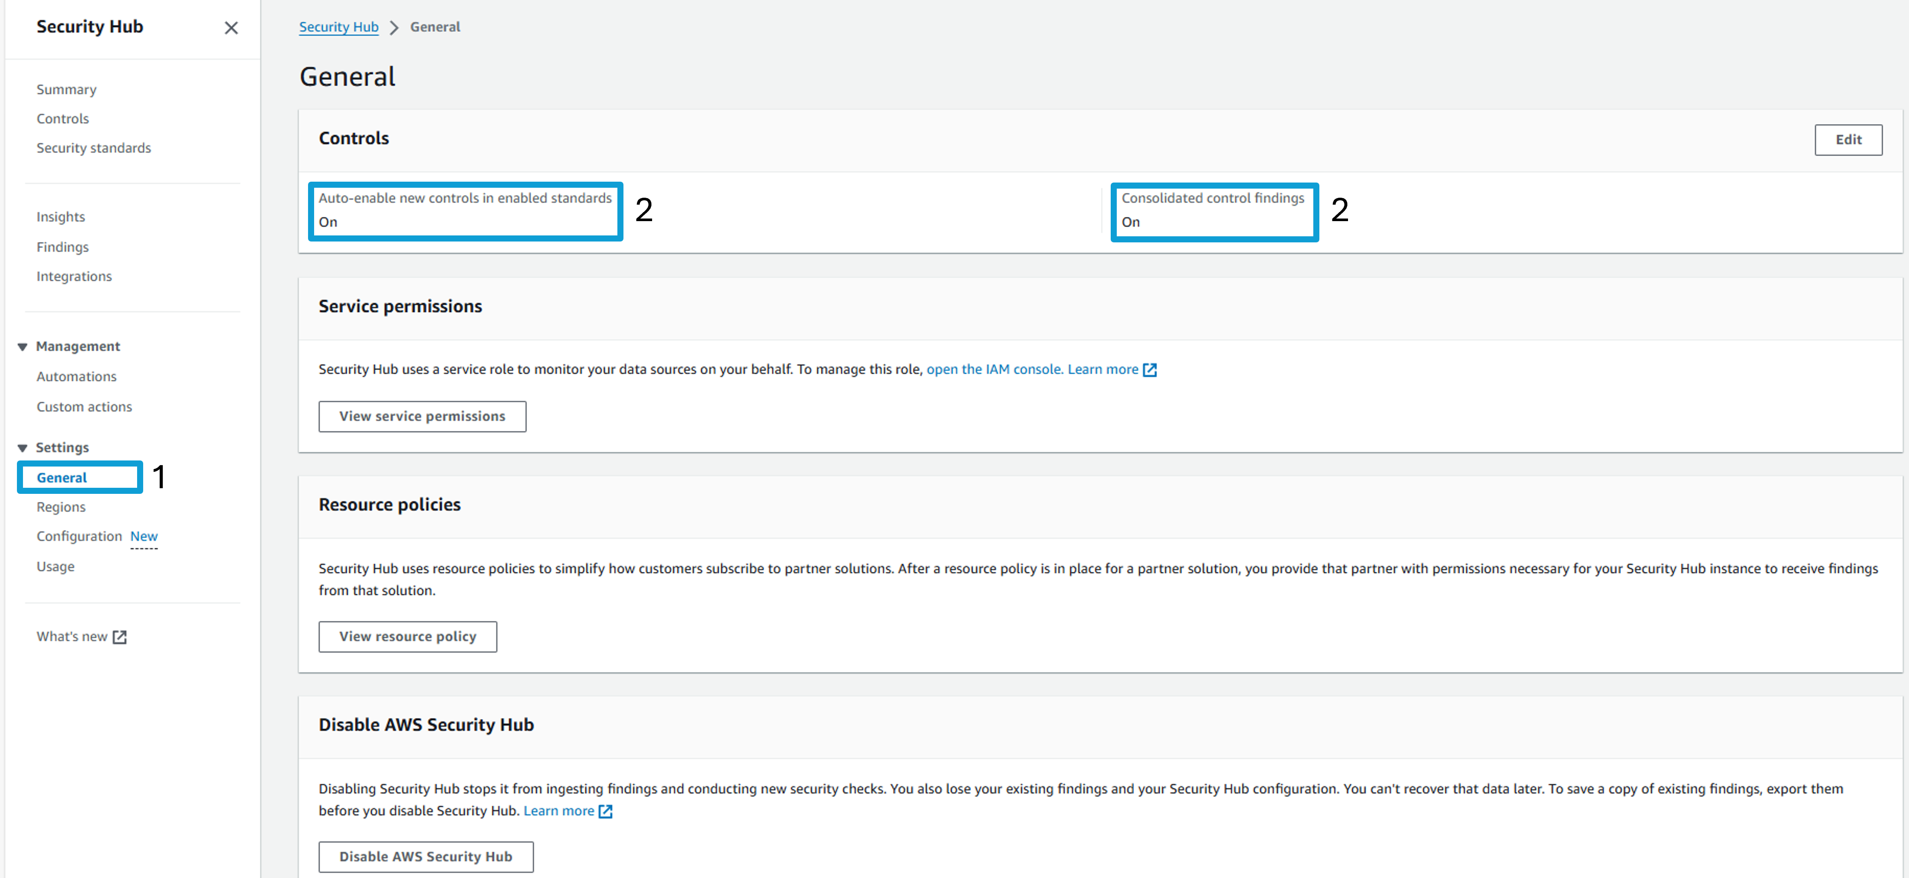Click the Consolidated control findings label

click(x=1213, y=199)
